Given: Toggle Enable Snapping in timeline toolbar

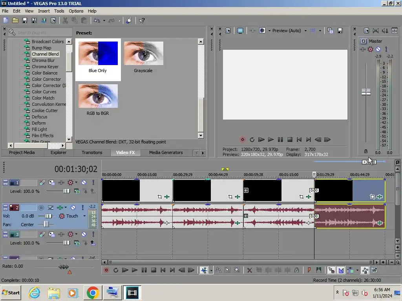Looking at the screenshot, I should 331,270.
